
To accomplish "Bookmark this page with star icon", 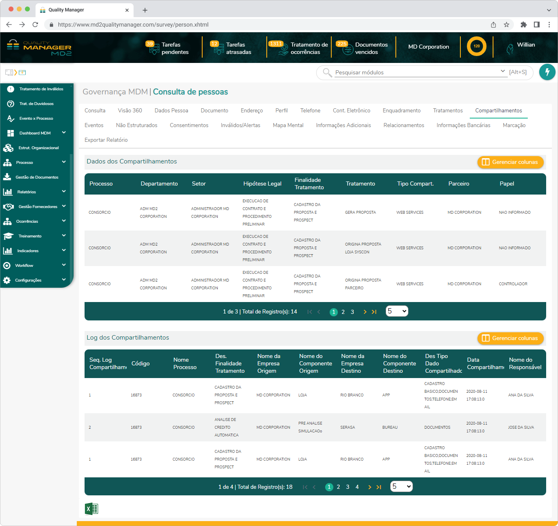I will click(507, 25).
